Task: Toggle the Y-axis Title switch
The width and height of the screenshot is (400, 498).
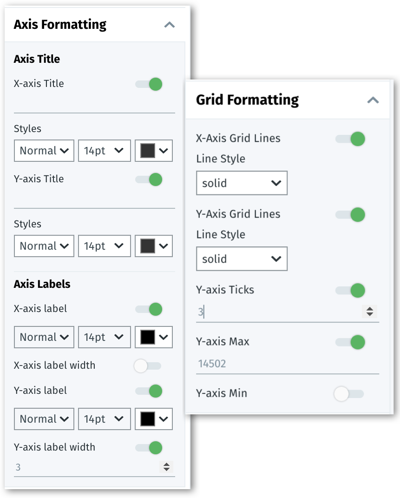Action: click(149, 179)
